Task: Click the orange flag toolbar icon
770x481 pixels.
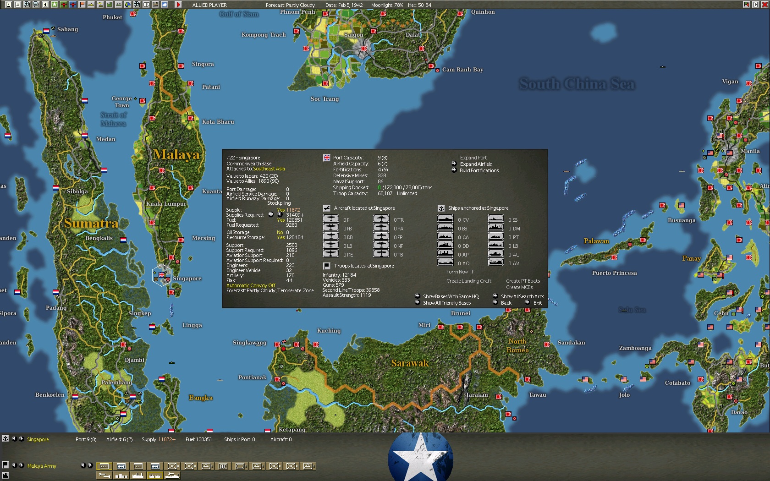Action: (x=82, y=5)
